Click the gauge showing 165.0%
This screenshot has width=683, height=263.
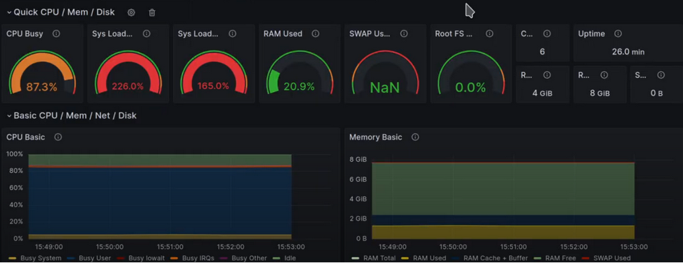214,74
